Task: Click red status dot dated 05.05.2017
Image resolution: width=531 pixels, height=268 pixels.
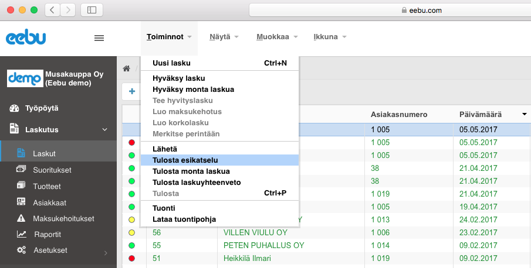Action: [x=132, y=142]
